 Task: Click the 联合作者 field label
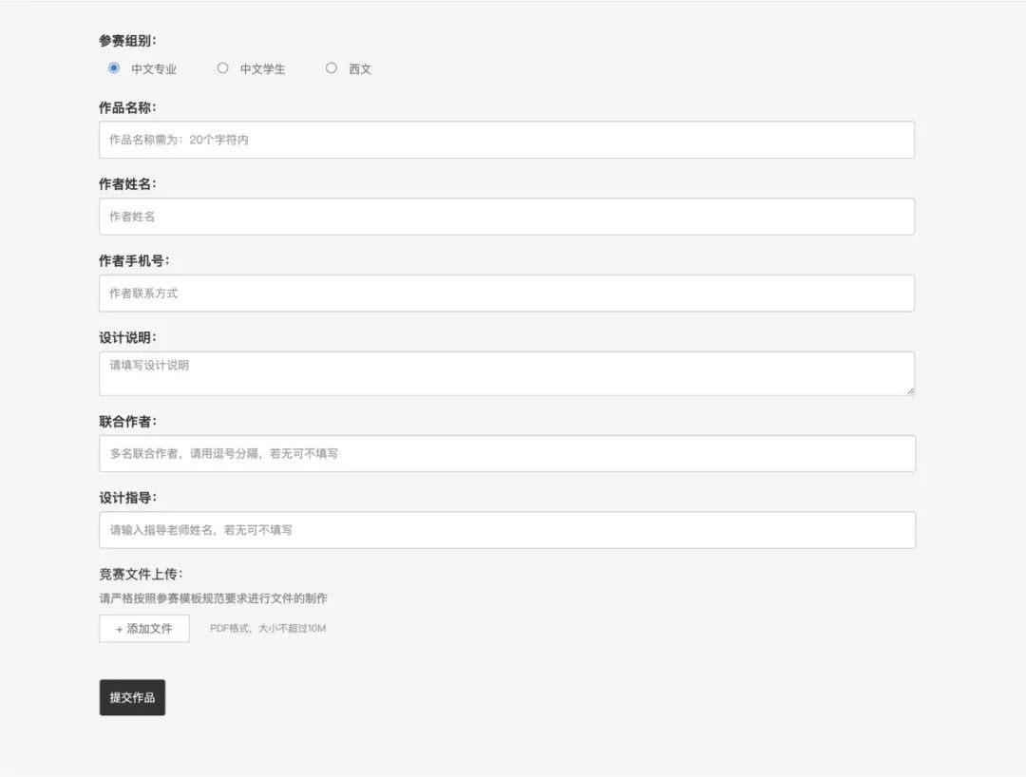128,422
